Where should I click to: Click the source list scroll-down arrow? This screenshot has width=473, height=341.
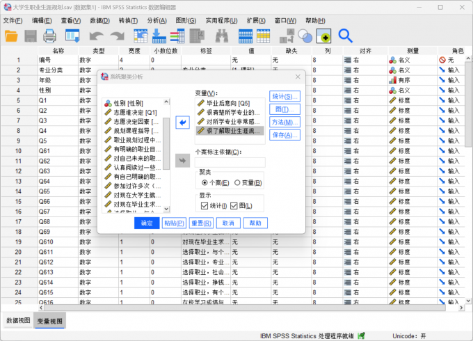pyautogui.click(x=166, y=209)
